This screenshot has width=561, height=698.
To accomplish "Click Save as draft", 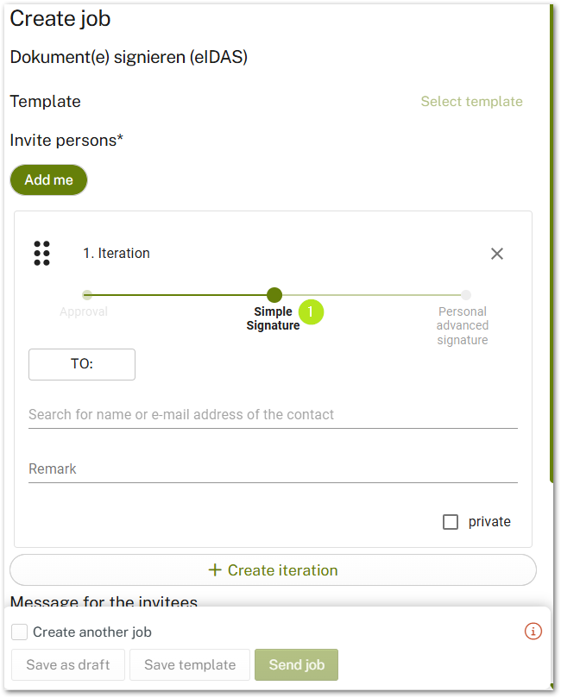I will (68, 665).
